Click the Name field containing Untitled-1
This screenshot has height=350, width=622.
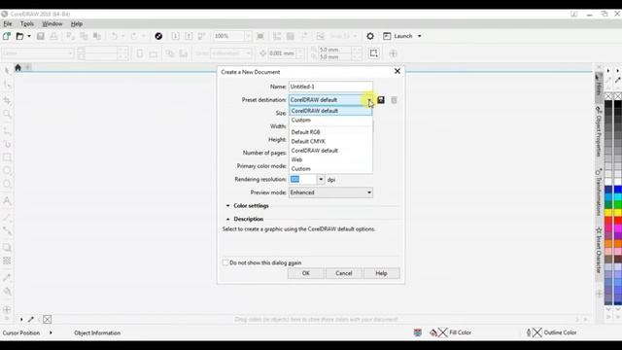(x=330, y=87)
